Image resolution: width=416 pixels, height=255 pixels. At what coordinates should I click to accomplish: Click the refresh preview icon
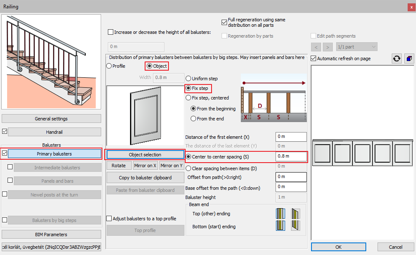pos(396,59)
